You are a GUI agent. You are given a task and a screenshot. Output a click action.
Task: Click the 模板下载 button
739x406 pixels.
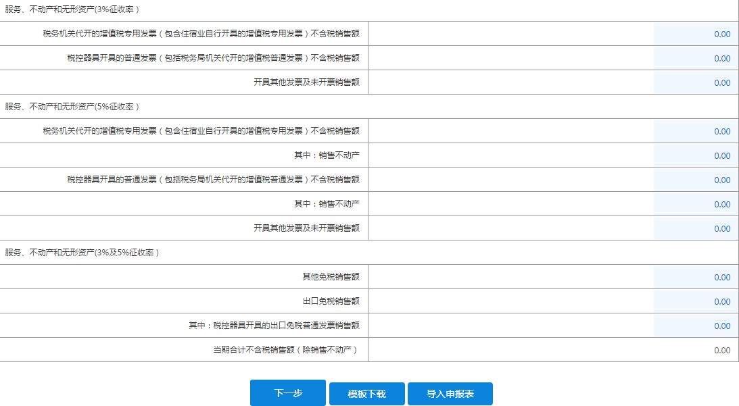click(x=366, y=393)
